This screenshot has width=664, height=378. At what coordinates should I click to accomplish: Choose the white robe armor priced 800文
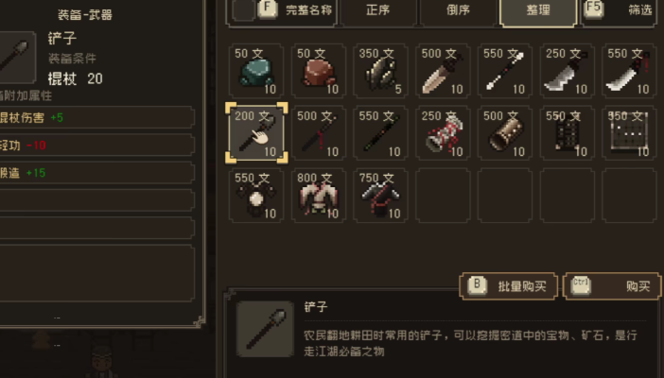point(319,195)
